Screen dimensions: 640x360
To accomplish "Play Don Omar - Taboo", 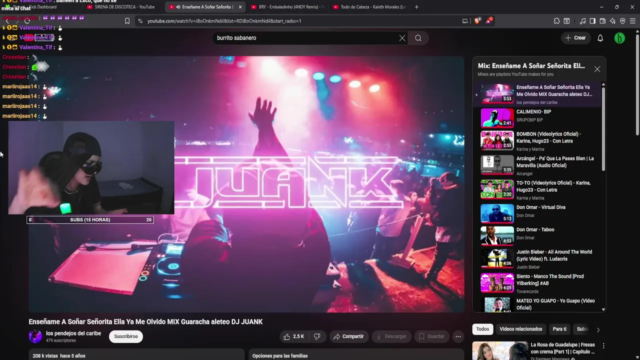I will pos(537,235).
